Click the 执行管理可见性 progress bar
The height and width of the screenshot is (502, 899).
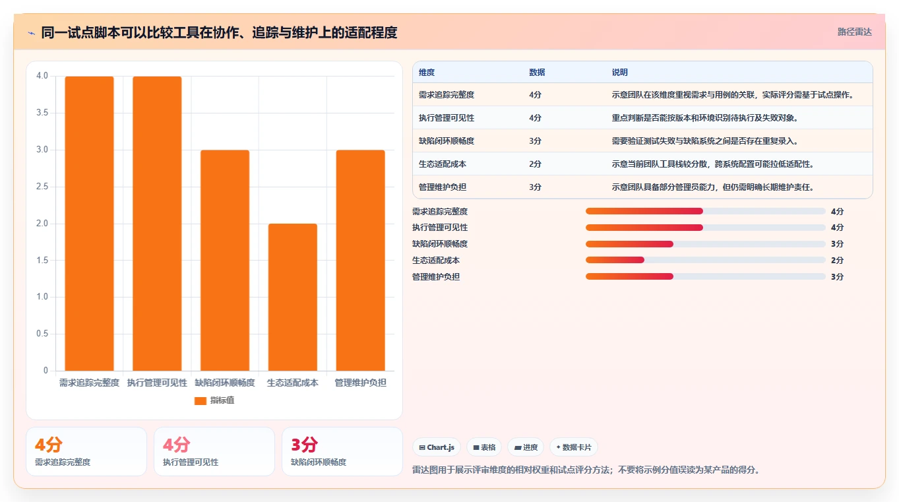point(706,228)
